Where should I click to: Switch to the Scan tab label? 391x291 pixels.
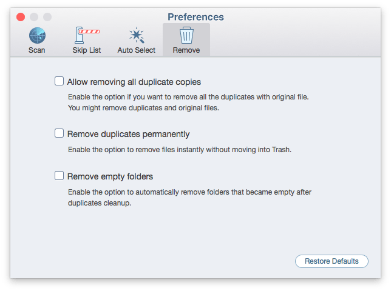click(37, 50)
